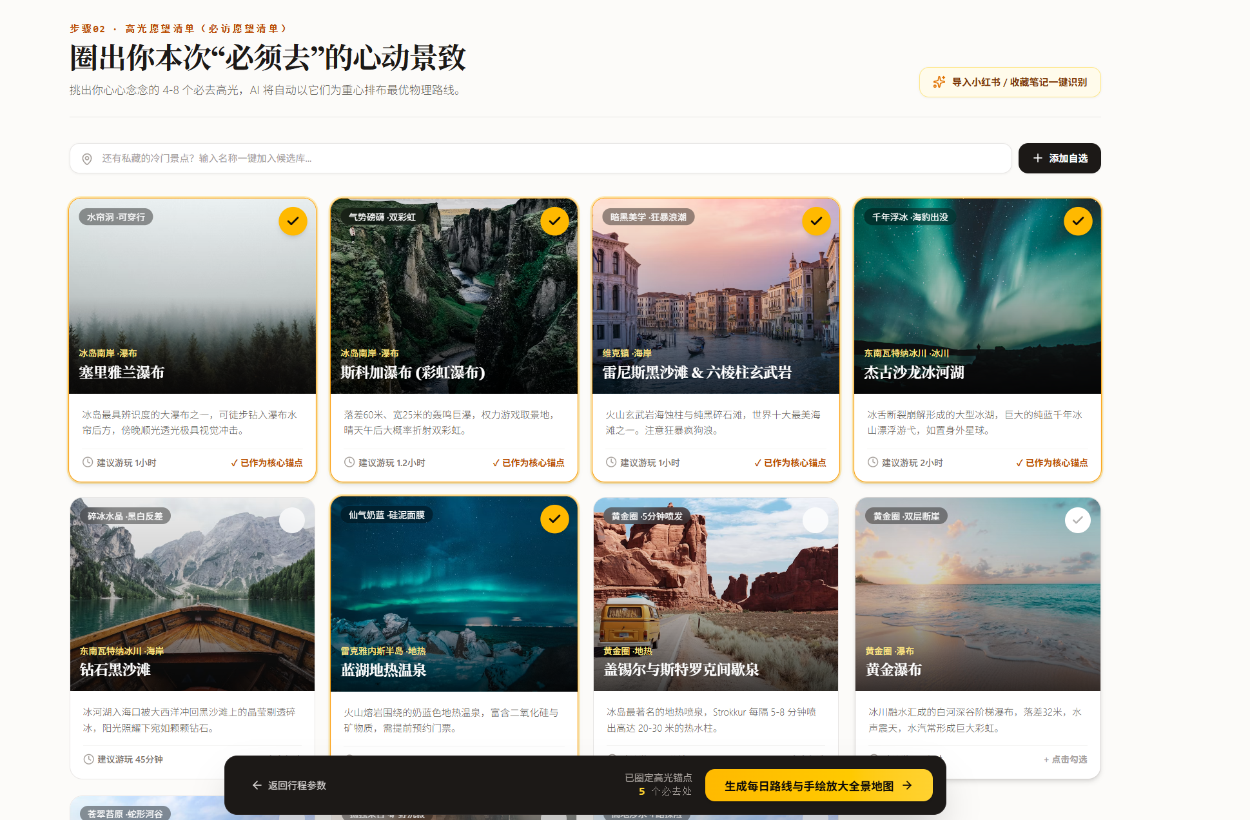Click 生成每日路线与手绘放大全景地图 button
Image resolution: width=1250 pixels, height=820 pixels.
[x=819, y=785]
